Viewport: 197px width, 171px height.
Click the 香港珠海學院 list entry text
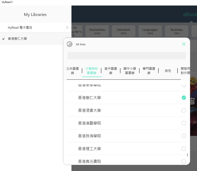[x=89, y=136]
